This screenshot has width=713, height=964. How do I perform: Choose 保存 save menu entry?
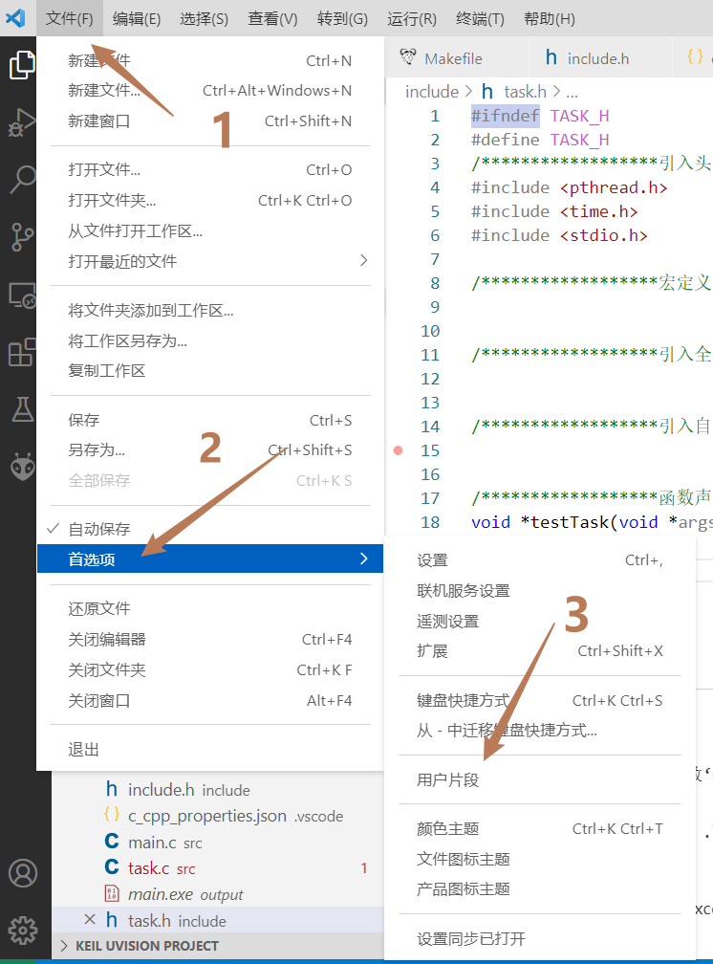[x=209, y=421]
